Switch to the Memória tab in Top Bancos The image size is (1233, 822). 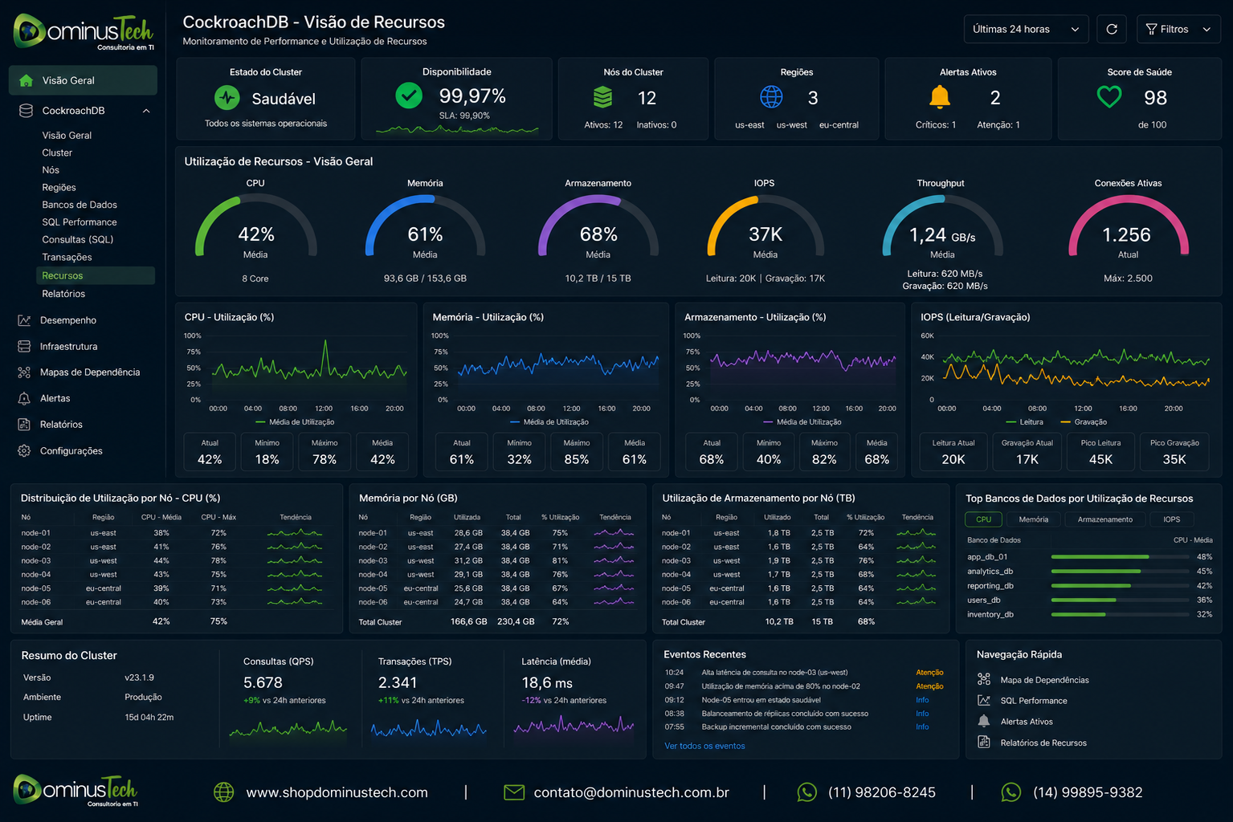click(1033, 519)
